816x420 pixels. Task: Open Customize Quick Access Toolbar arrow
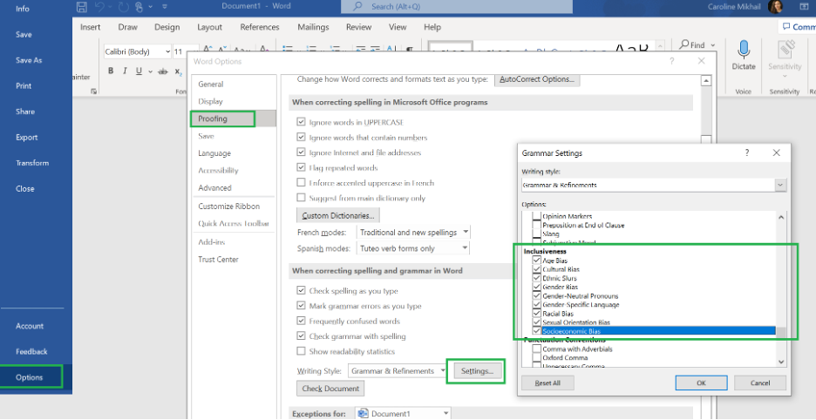[x=165, y=7]
